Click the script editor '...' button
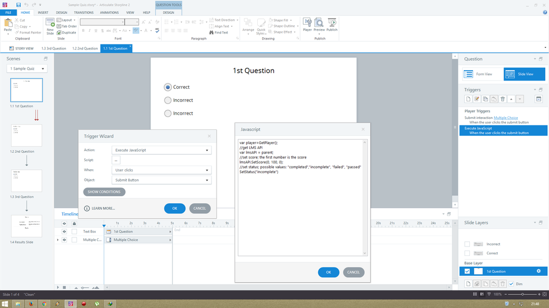This screenshot has width=549, height=308. point(116,160)
